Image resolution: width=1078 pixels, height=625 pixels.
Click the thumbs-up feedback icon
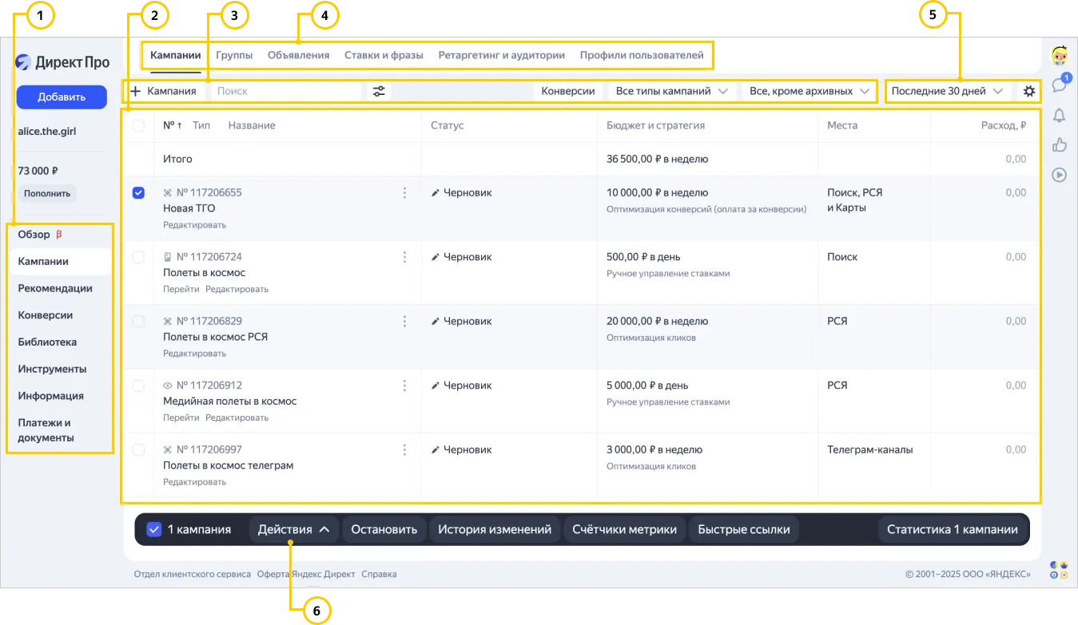[x=1060, y=144]
